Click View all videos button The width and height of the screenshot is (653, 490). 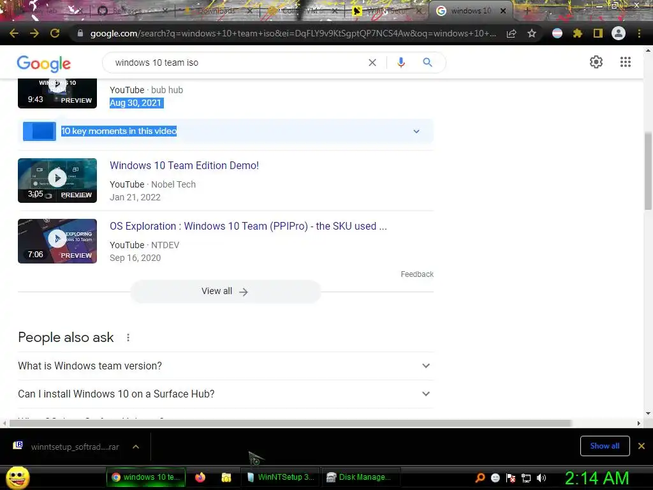coord(225,291)
